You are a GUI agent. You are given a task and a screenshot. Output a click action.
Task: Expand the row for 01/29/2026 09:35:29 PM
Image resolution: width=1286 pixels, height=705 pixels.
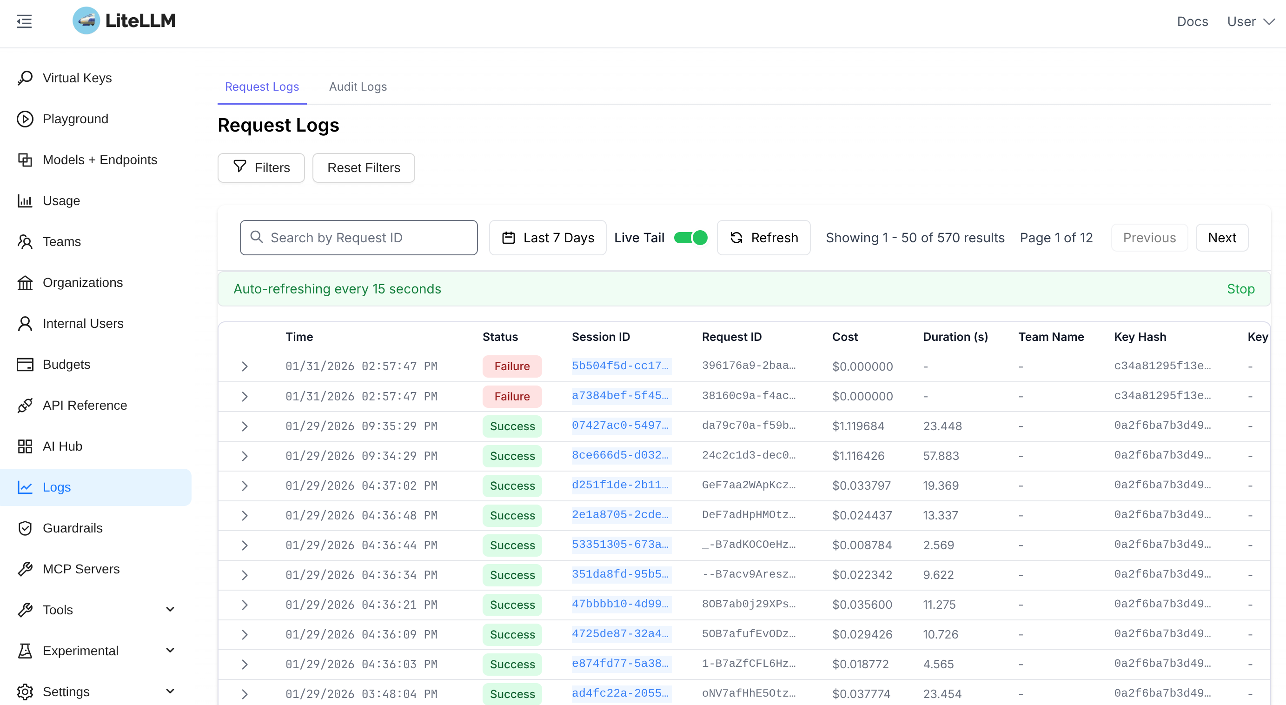point(245,426)
